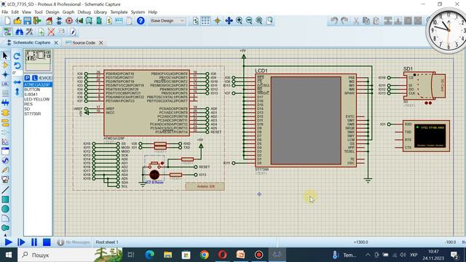Select 2D Graphics Arc tool
The width and height of the screenshot is (466, 262).
coord(5,218)
